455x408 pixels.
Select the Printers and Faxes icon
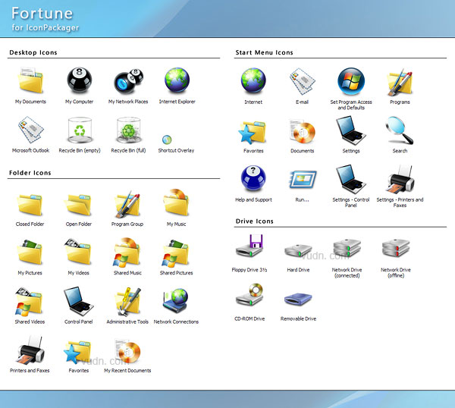tap(31, 350)
